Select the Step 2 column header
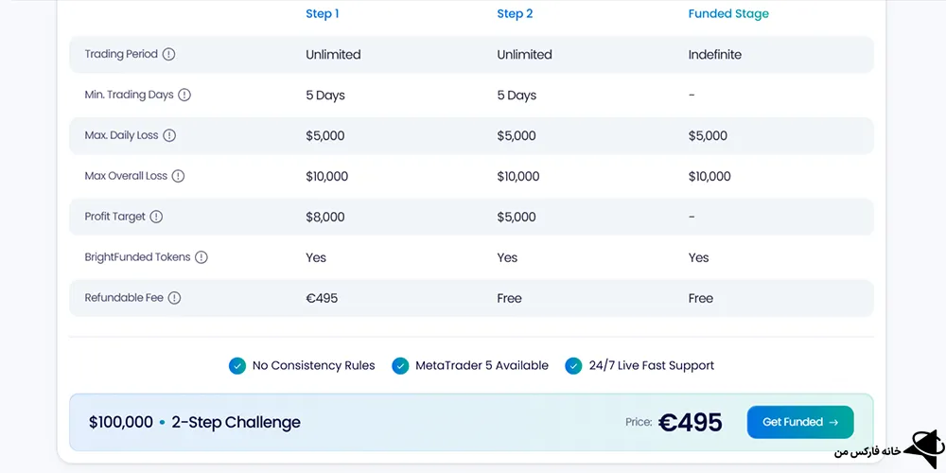This screenshot has height=473, width=946. (514, 14)
